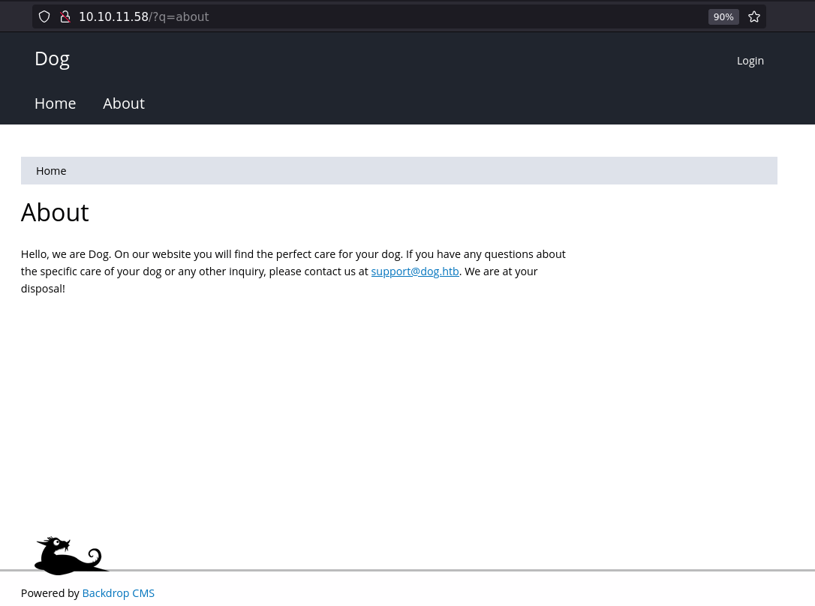This screenshot has height=606, width=815.
Task: Click the Backdrop dragon mascot logo
Action: click(71, 556)
